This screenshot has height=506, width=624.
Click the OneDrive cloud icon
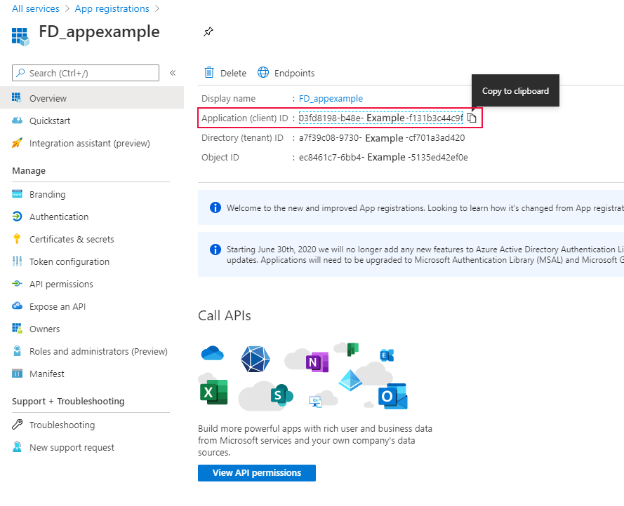coord(213,353)
